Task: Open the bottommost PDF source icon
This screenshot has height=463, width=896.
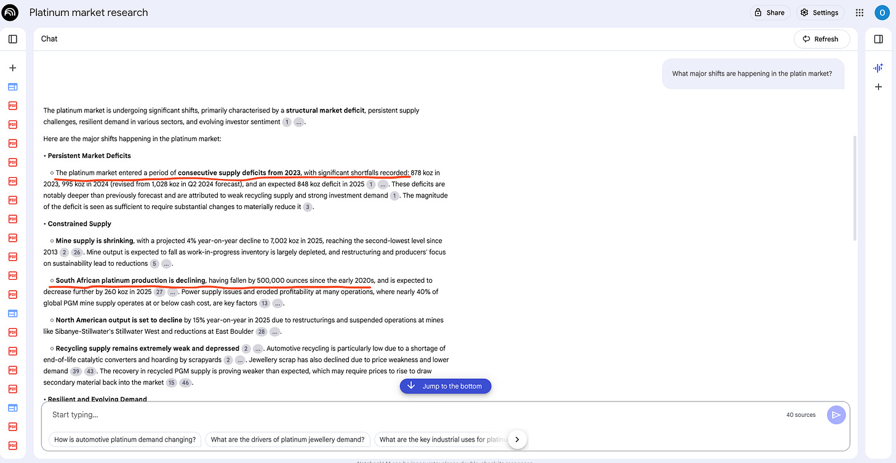Action: [13, 446]
